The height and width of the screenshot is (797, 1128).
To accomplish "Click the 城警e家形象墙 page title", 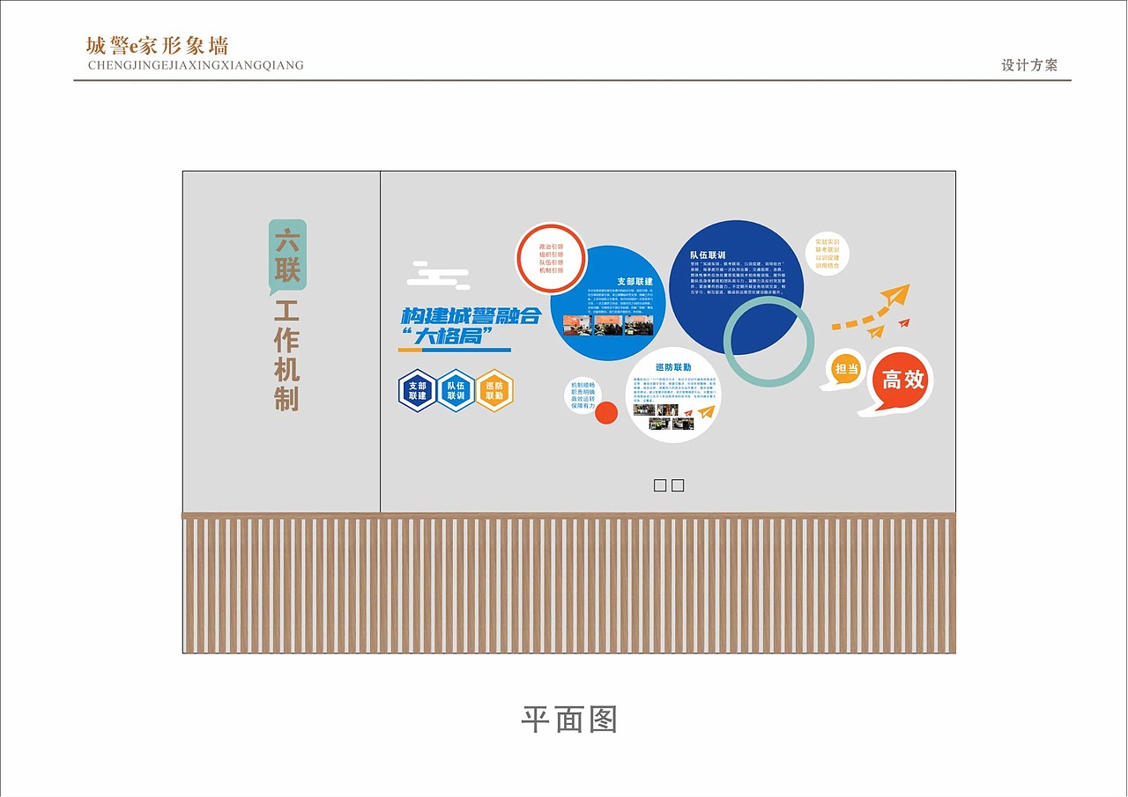I will [157, 46].
